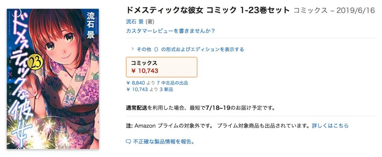Image resolution: width=382 pixels, height=157 pixels.
Task: Click the bold 通常配送 text
Action: tap(137, 108)
